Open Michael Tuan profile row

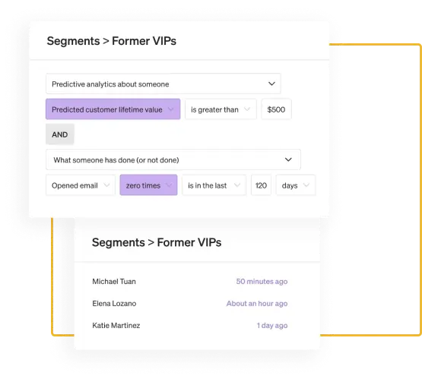tap(190, 282)
